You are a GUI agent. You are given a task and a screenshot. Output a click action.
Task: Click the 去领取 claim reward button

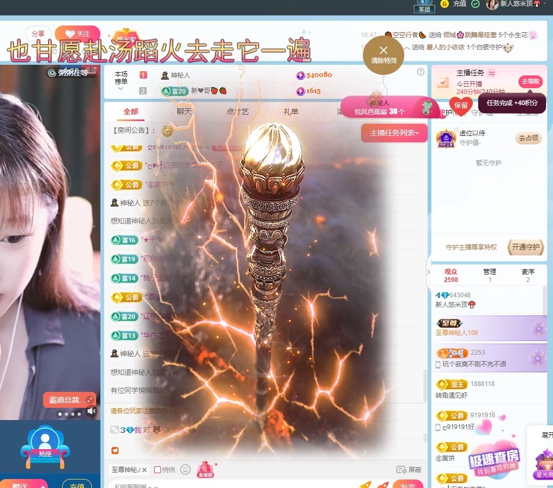tap(531, 81)
